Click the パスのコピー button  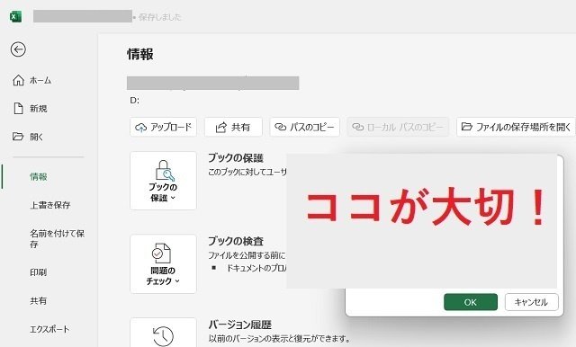point(304,127)
